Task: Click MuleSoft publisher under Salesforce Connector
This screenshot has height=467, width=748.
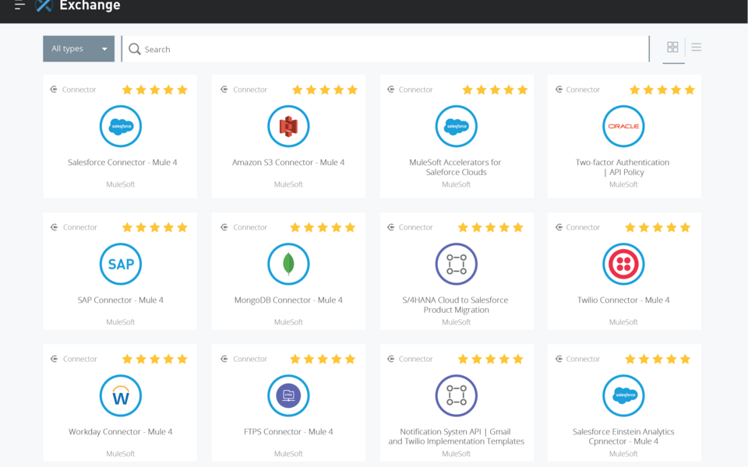Action: pos(120,184)
